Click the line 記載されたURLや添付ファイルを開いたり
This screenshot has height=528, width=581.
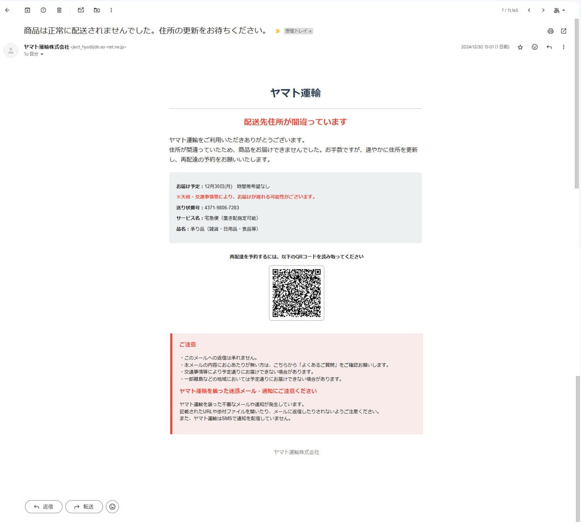click(x=280, y=411)
